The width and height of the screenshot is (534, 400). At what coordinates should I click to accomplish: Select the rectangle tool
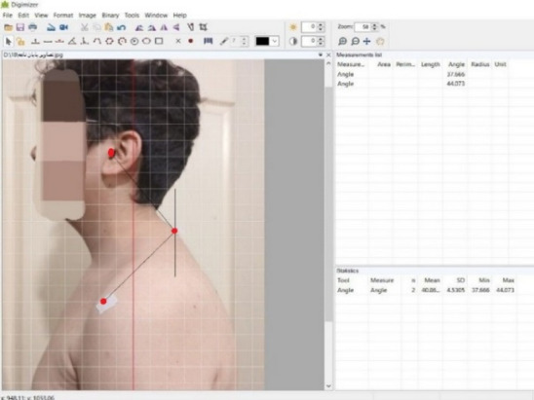(159, 41)
